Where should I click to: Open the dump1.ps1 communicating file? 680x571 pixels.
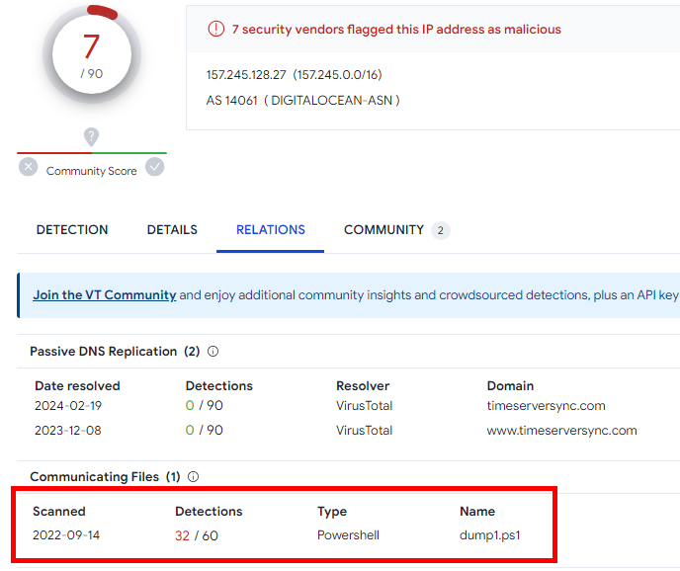click(489, 536)
